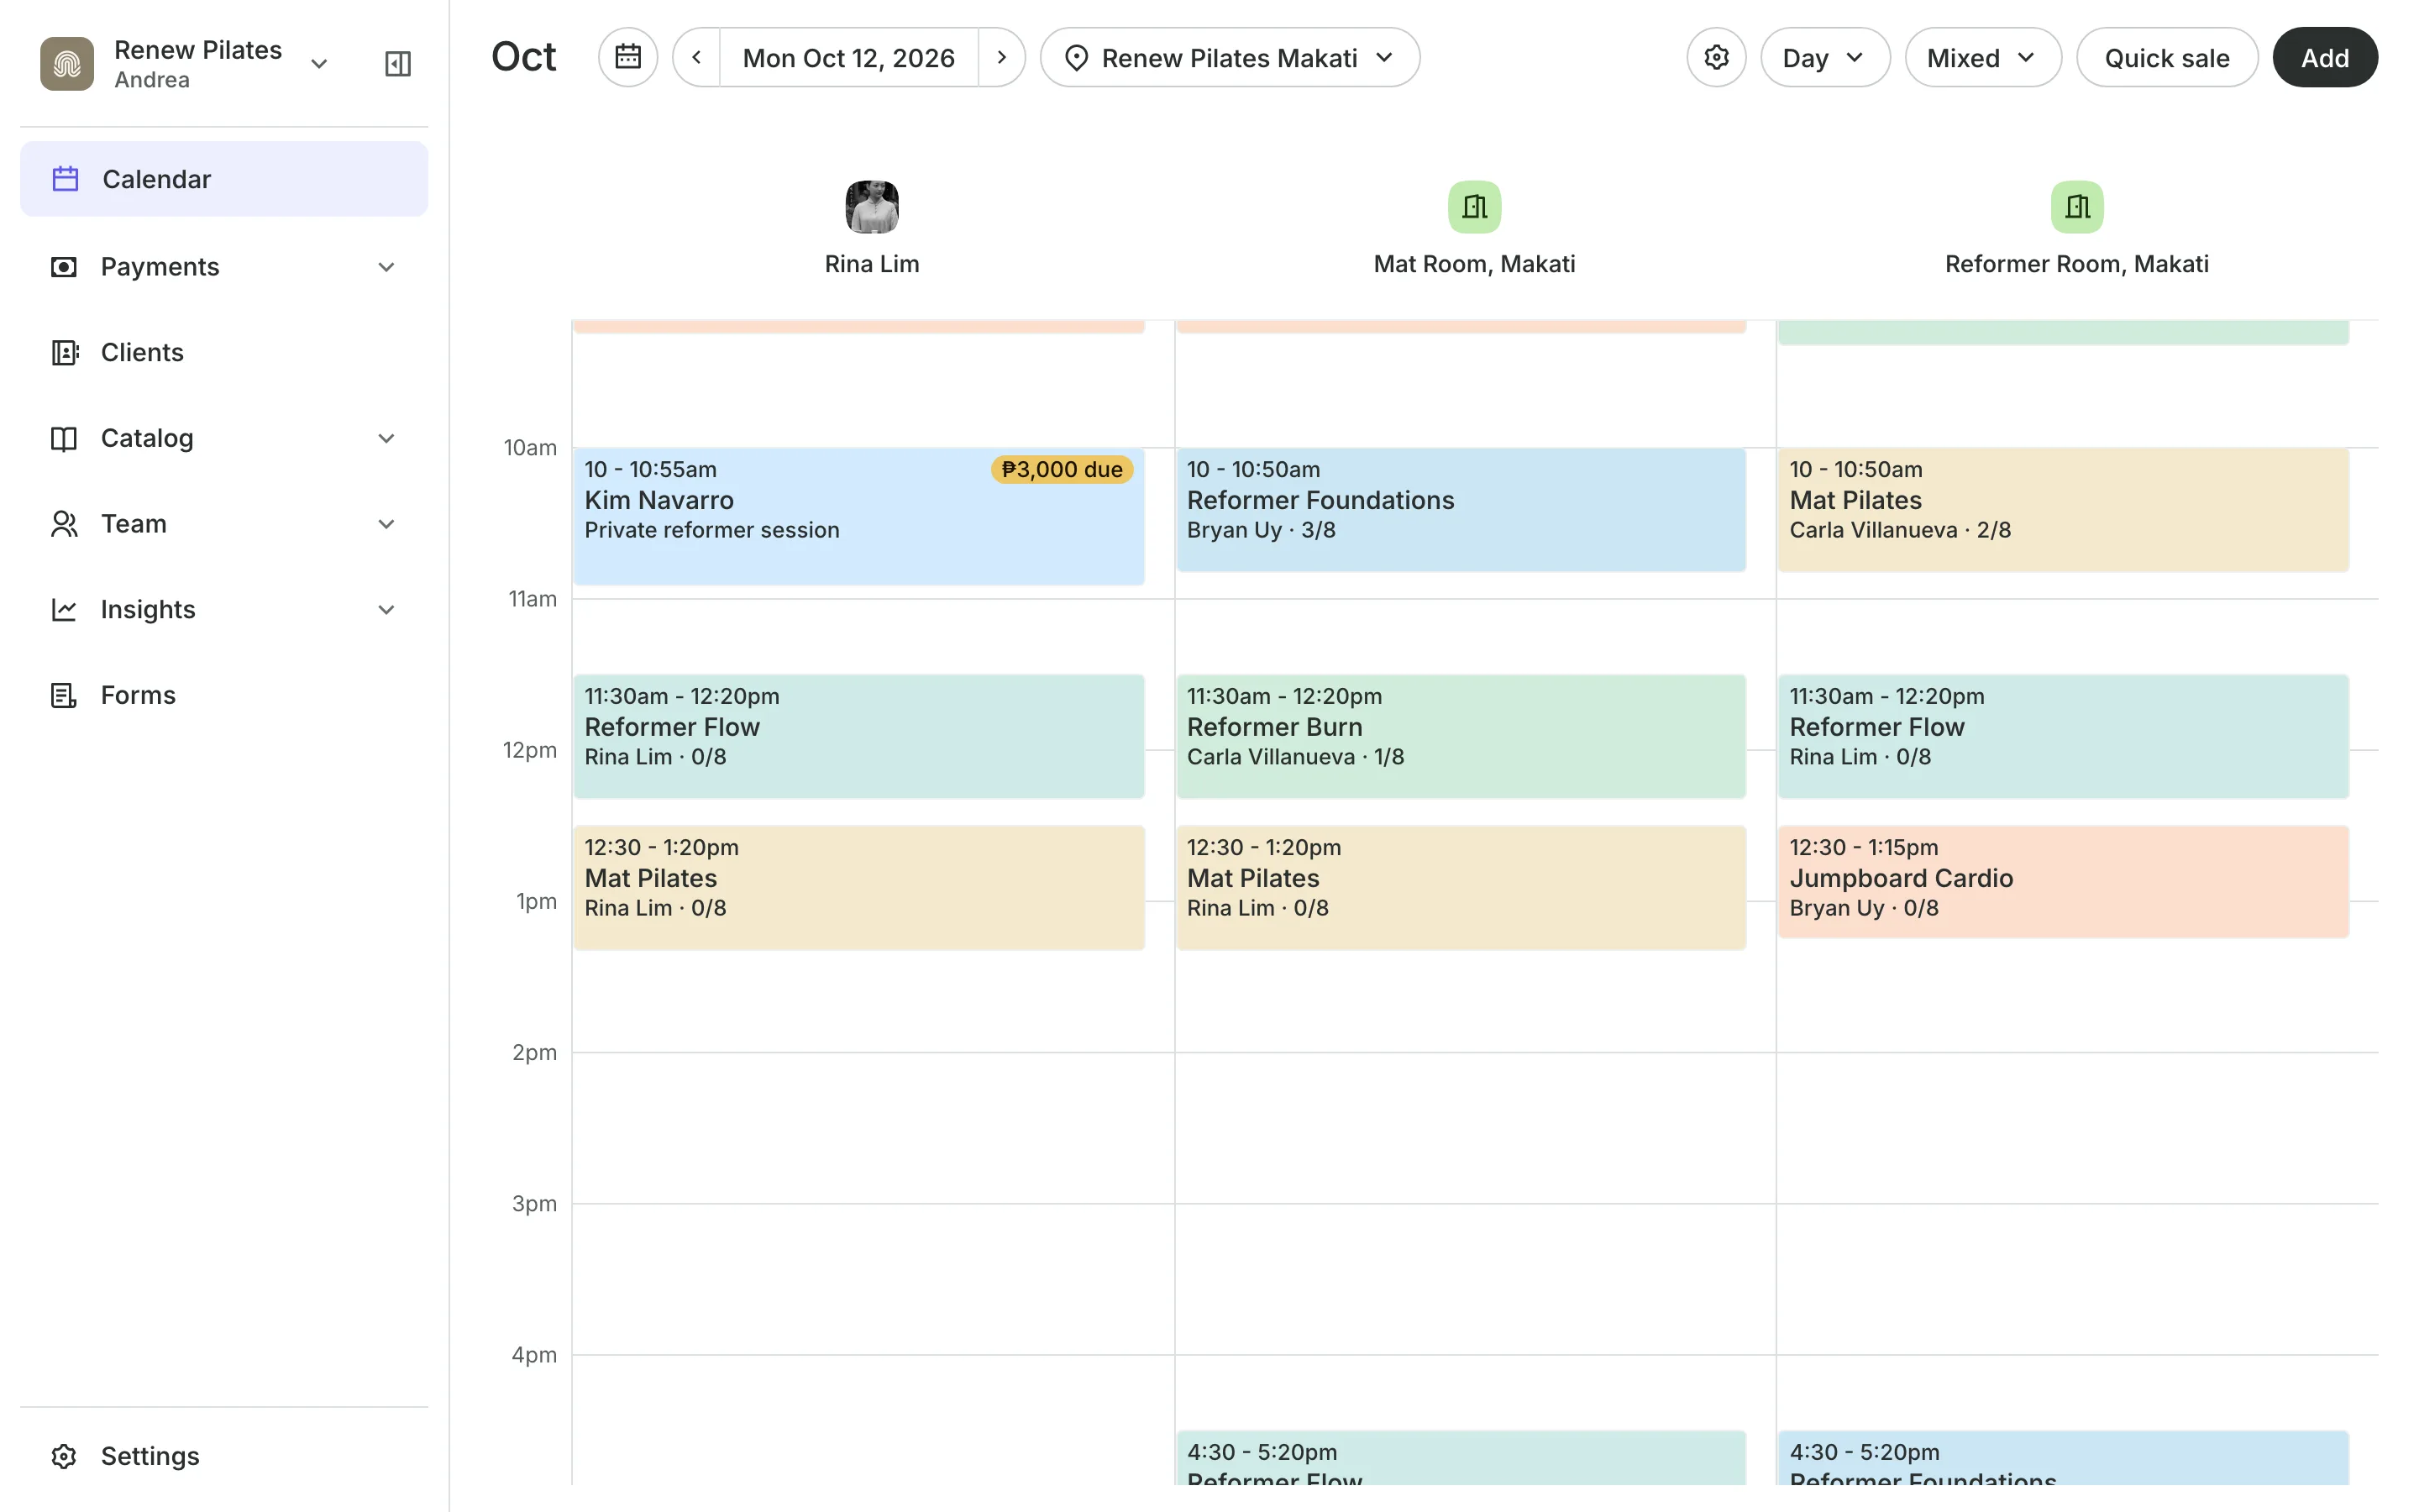2419x1512 pixels.
Task: Open the Renew Pilates Makati location dropdown
Action: 1230,57
